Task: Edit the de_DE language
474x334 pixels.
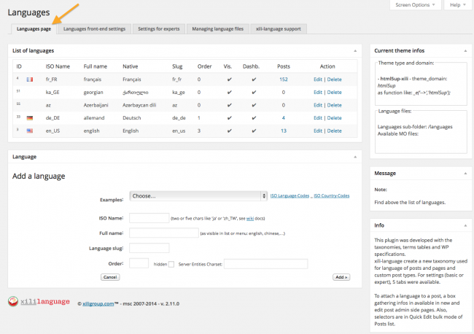Action: [318, 118]
